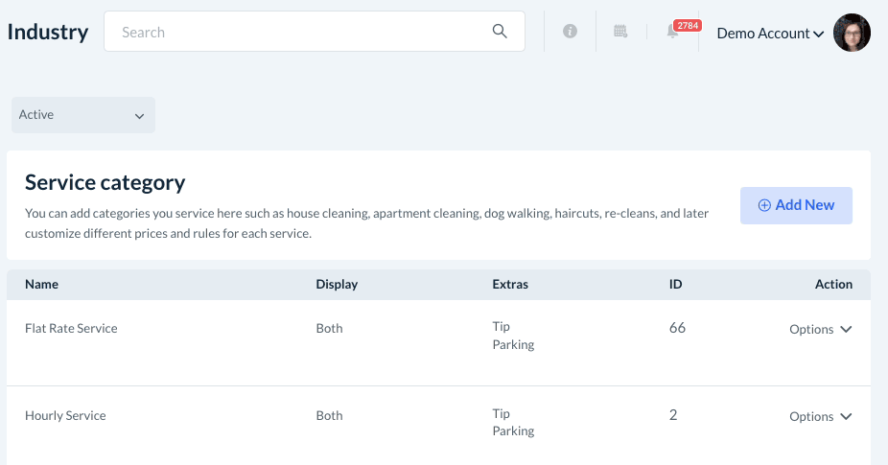Click the 2784 notification count badge
Screen dimensions: 888x465
coord(687,25)
